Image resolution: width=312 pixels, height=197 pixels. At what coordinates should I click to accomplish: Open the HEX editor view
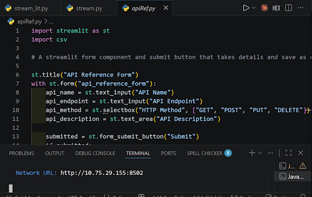[276, 8]
